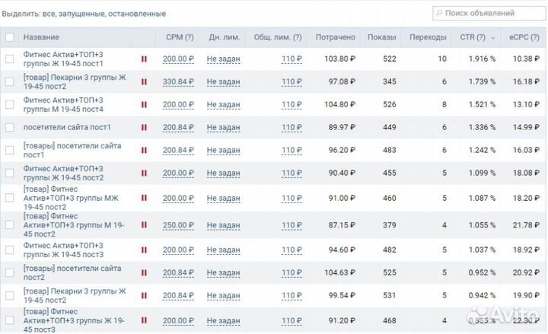This screenshot has height=334, width=548.
Task: Click status icon of Фитнес М 19-45 пост4
Action: pos(144,104)
